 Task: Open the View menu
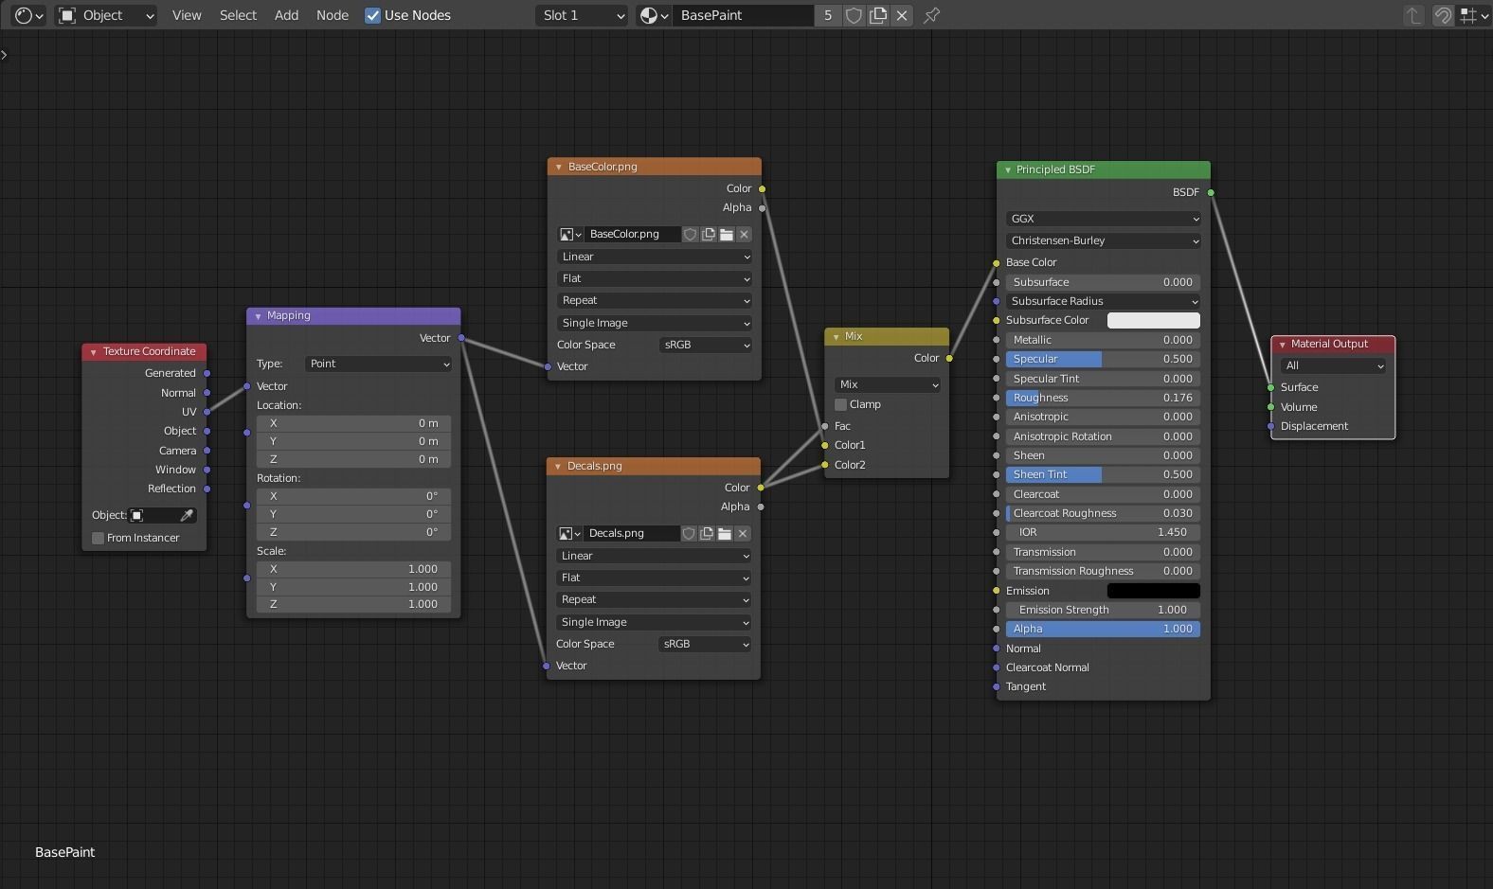pos(187,15)
